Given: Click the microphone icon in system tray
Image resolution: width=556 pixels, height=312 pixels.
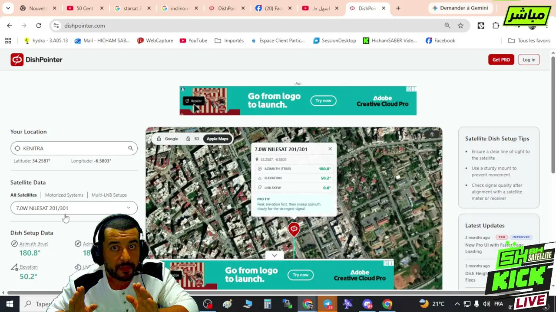Looking at the screenshot, I should click(x=477, y=304).
